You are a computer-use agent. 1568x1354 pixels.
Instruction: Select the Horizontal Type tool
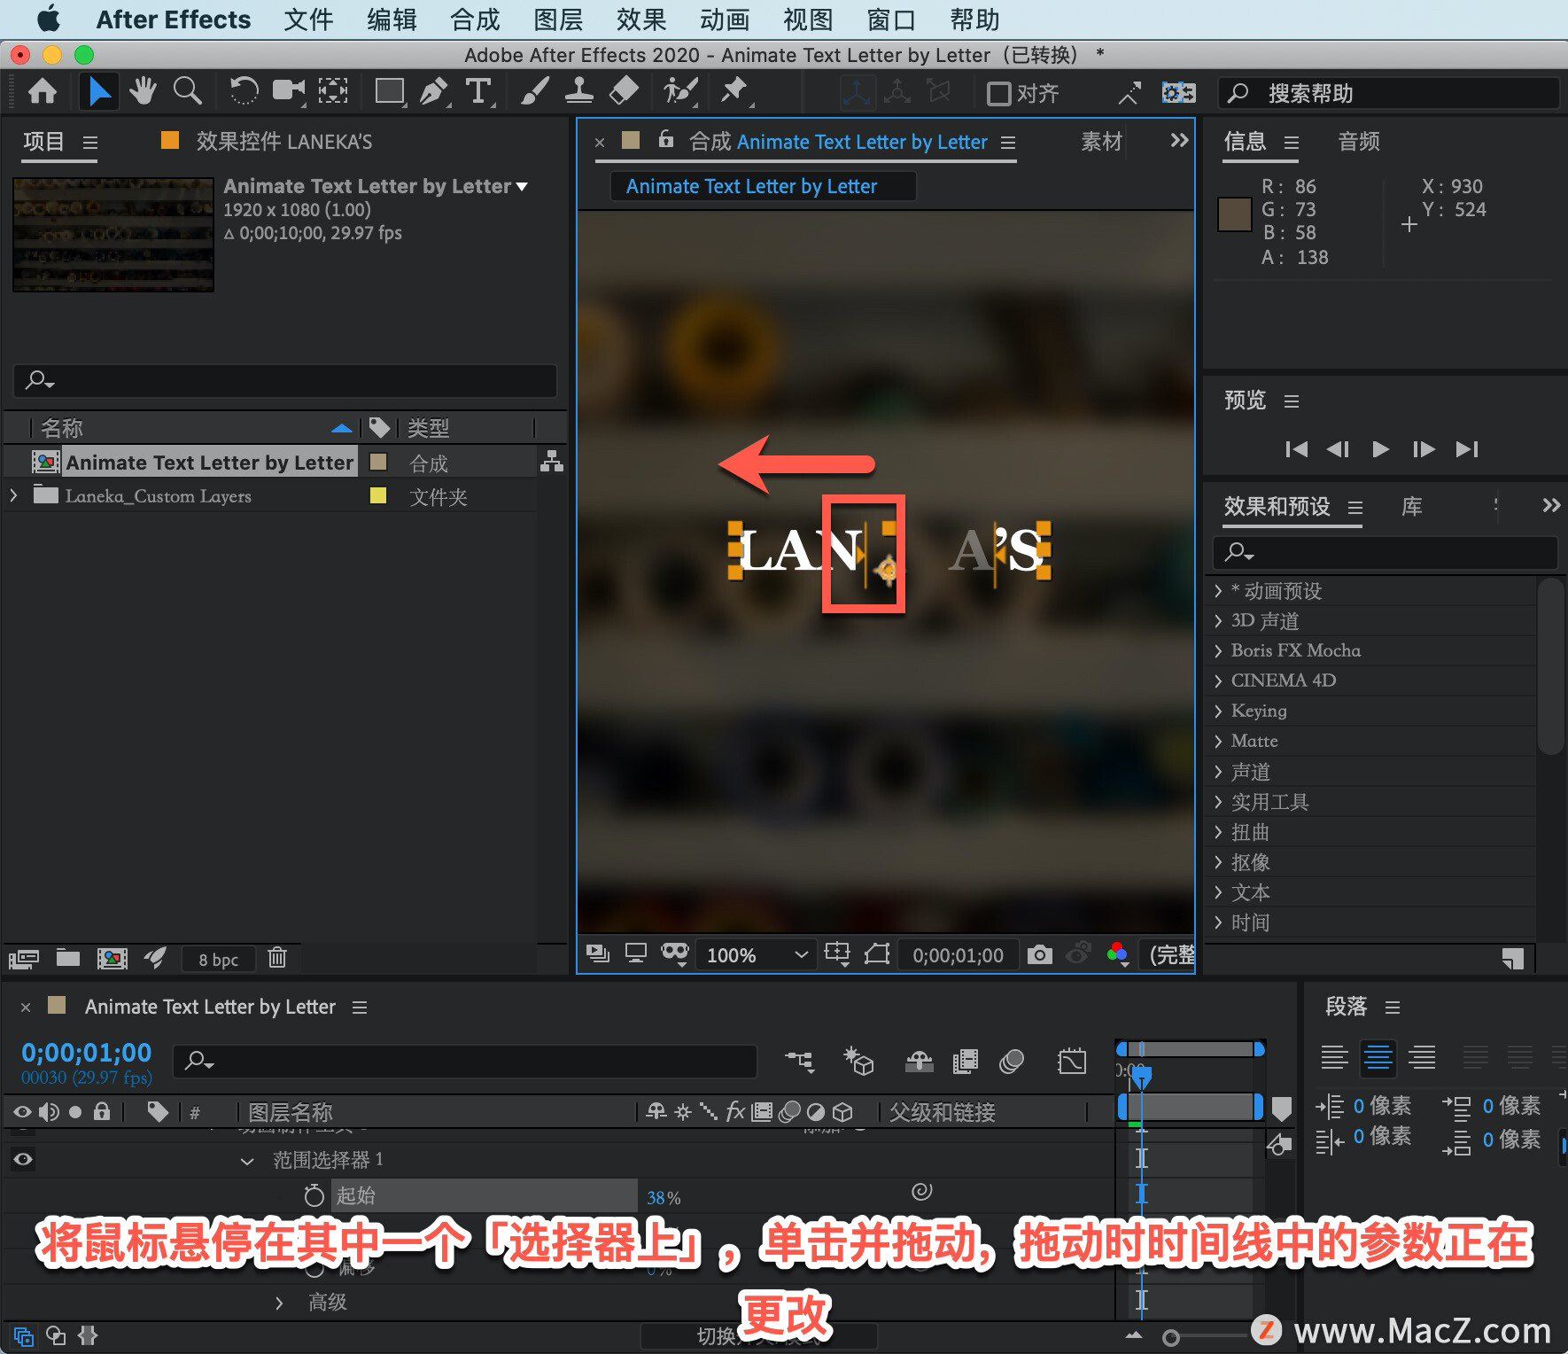click(478, 91)
